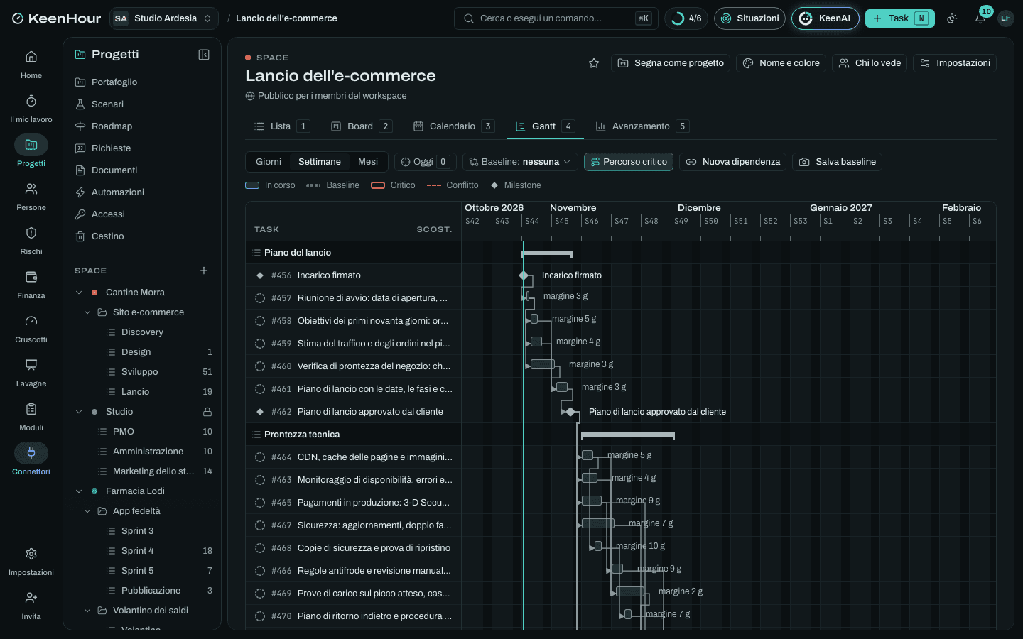The height and width of the screenshot is (639, 1023).
Task: Create a new Task
Action: tap(900, 18)
